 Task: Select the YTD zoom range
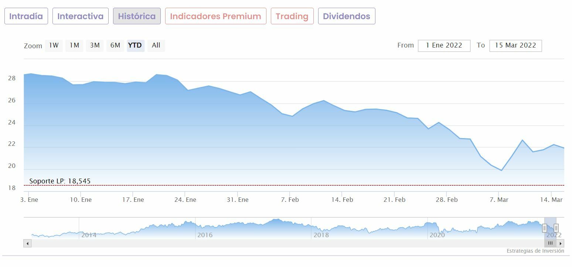point(135,45)
